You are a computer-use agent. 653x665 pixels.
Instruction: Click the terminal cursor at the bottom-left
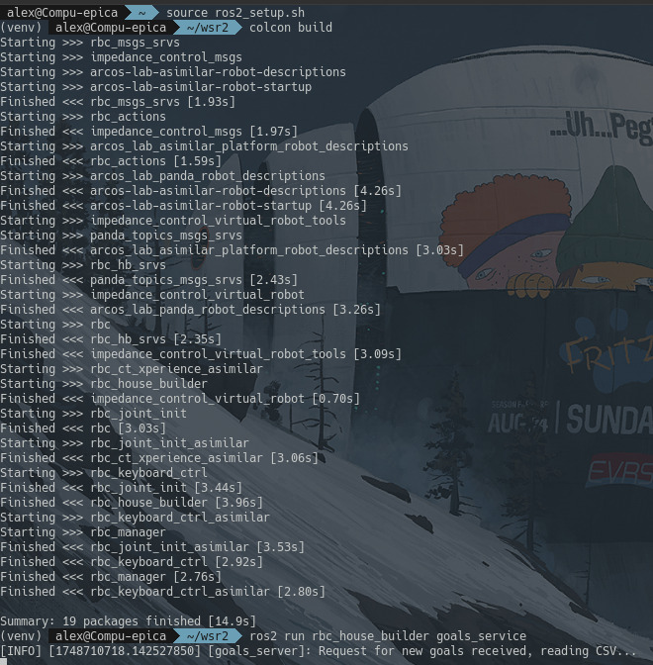point(4,662)
